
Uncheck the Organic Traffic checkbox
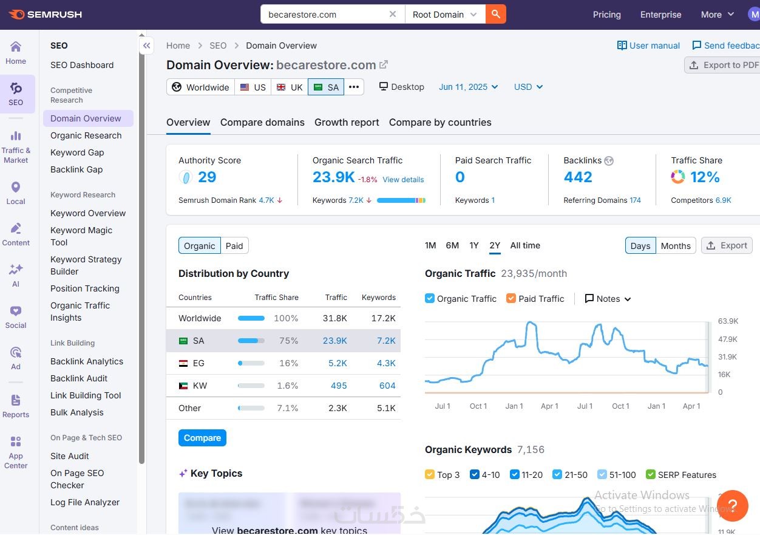click(430, 298)
